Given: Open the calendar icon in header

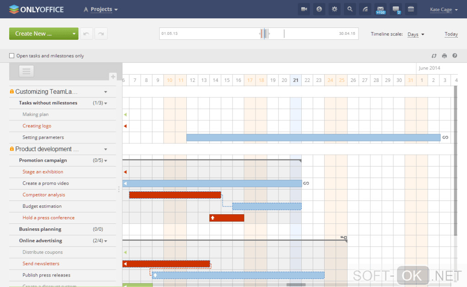Looking at the screenshot, I should coord(411,9).
